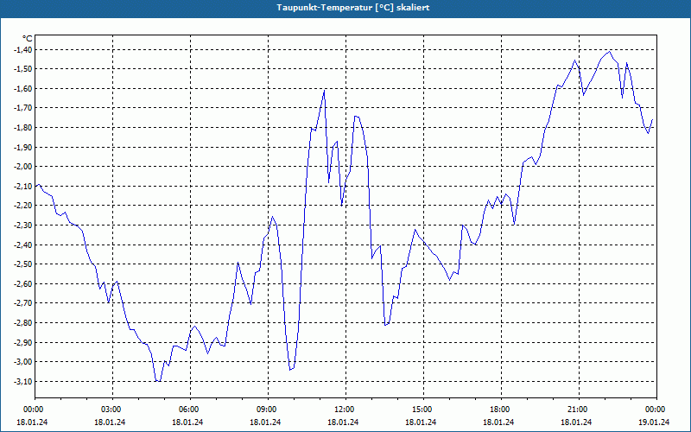Select the -3,10 y-axis label
This screenshot has width=691, height=432.
[23, 381]
